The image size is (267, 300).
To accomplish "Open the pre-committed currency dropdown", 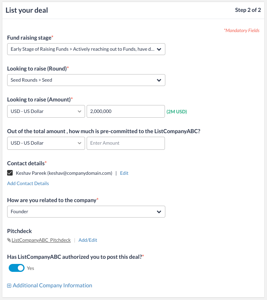I will click(46, 143).
